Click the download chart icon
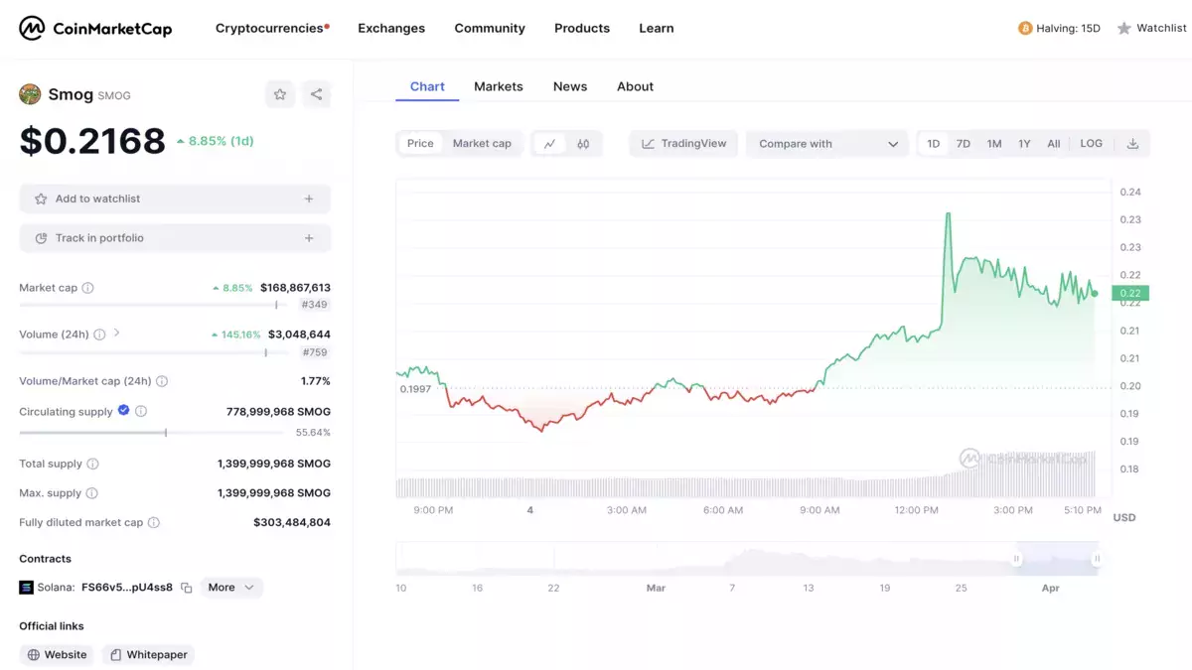Image resolution: width=1192 pixels, height=670 pixels. pos(1132,144)
